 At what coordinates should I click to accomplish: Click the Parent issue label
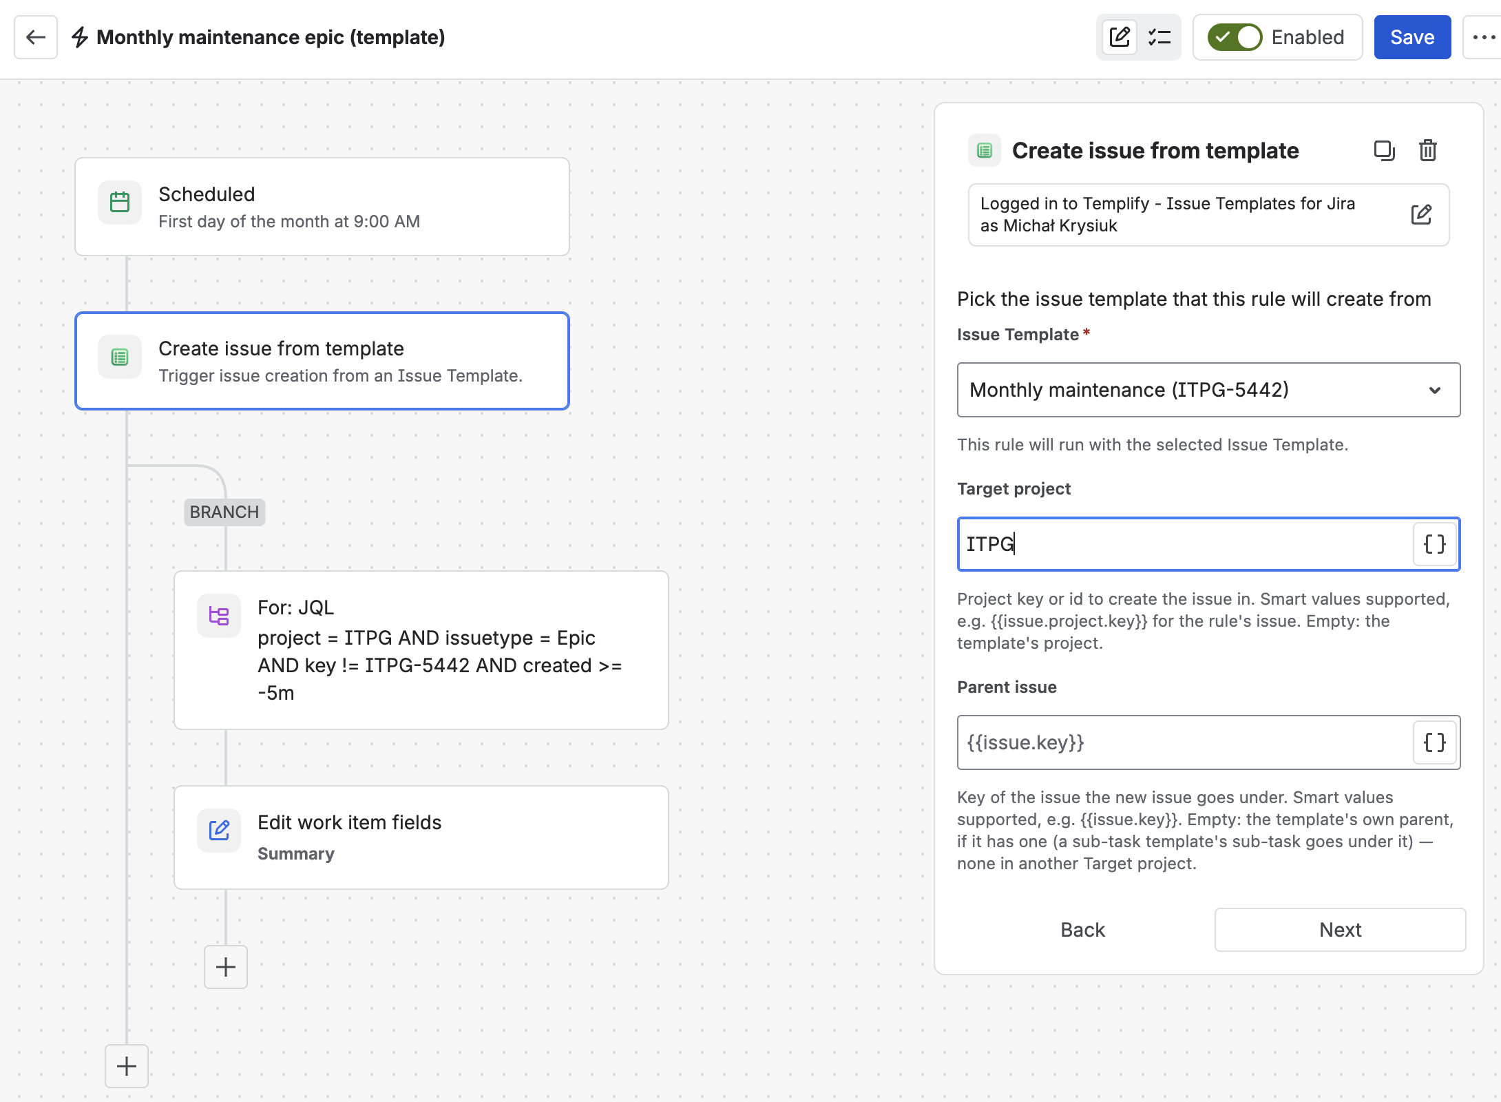1007,687
